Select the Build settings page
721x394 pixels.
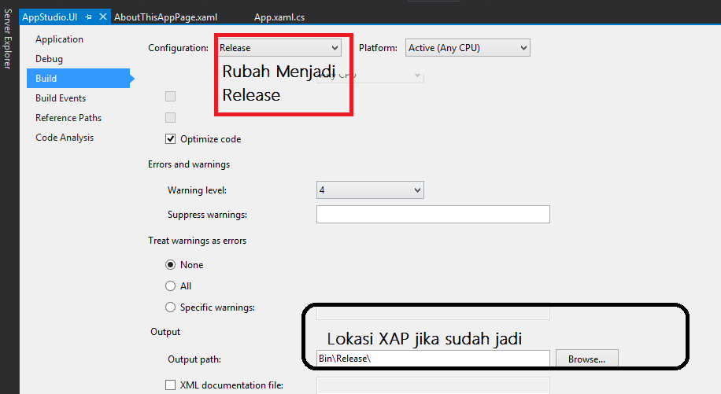[78, 79]
